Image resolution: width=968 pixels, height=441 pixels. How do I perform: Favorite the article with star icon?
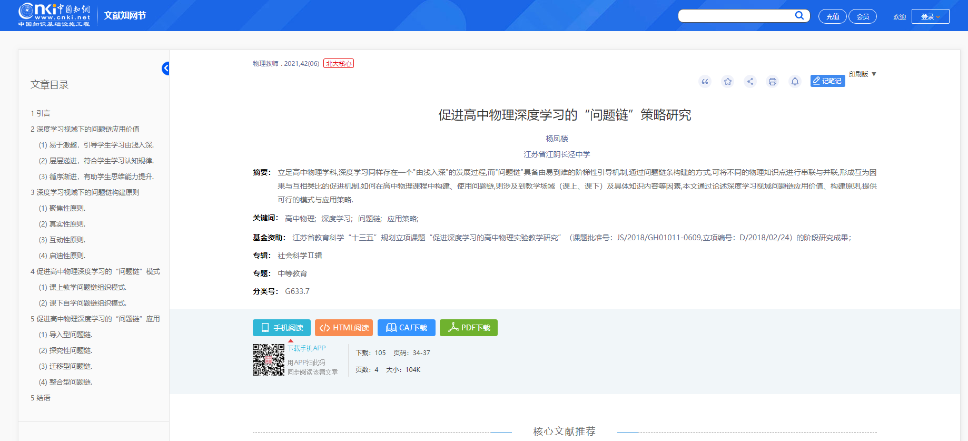(x=727, y=81)
